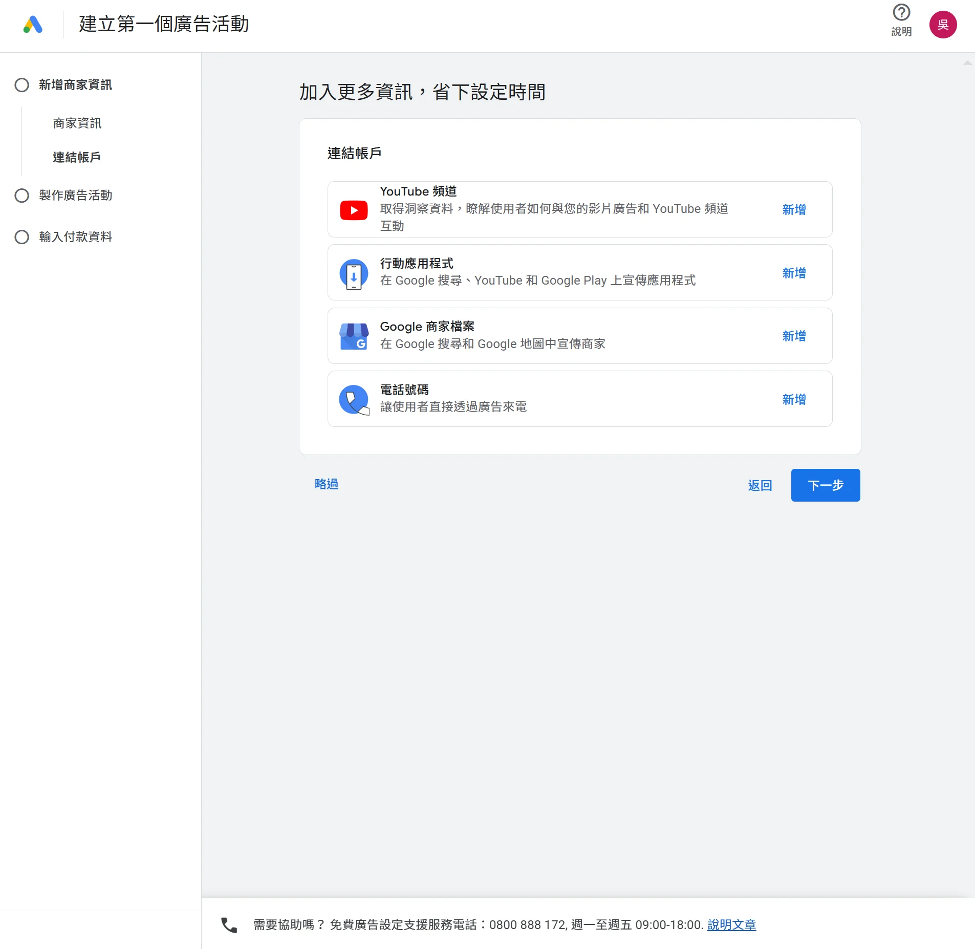The width and height of the screenshot is (975, 949).
Task: Select the 新增商家資訊 step circle
Action: (22, 85)
